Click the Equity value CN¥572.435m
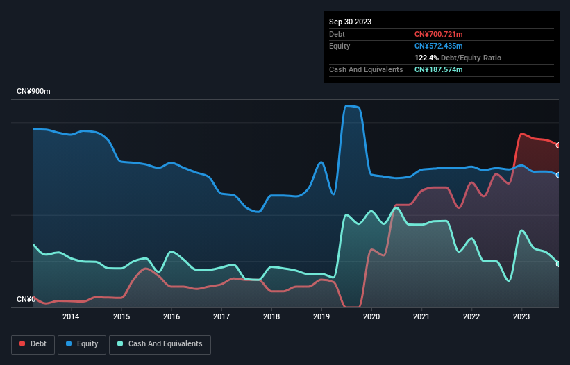Screen dimensions: 570x365 [438, 46]
